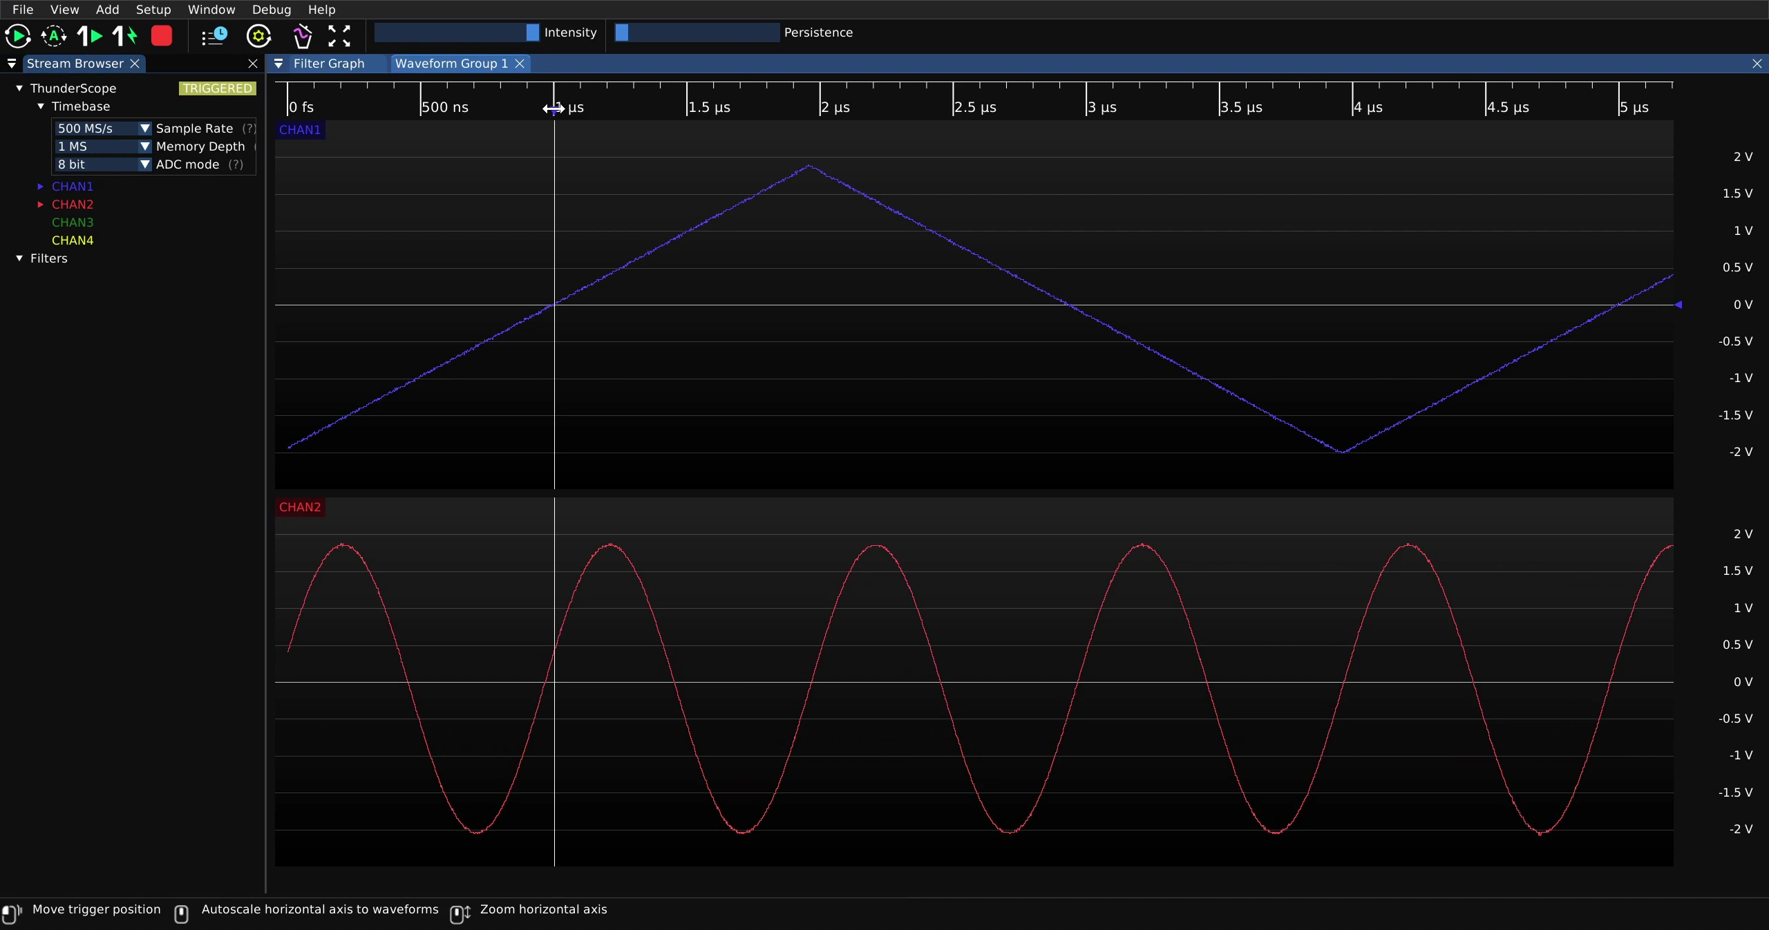This screenshot has width=1769, height=930.
Task: Click the yellow gear refresh icon
Action: click(x=259, y=36)
